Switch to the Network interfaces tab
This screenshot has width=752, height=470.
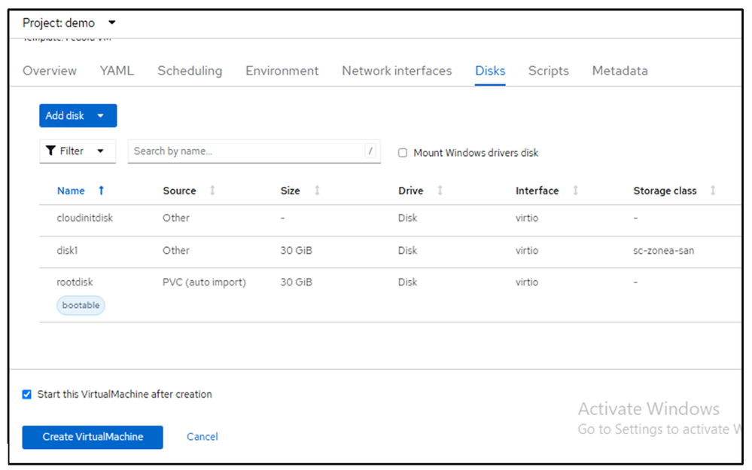397,71
